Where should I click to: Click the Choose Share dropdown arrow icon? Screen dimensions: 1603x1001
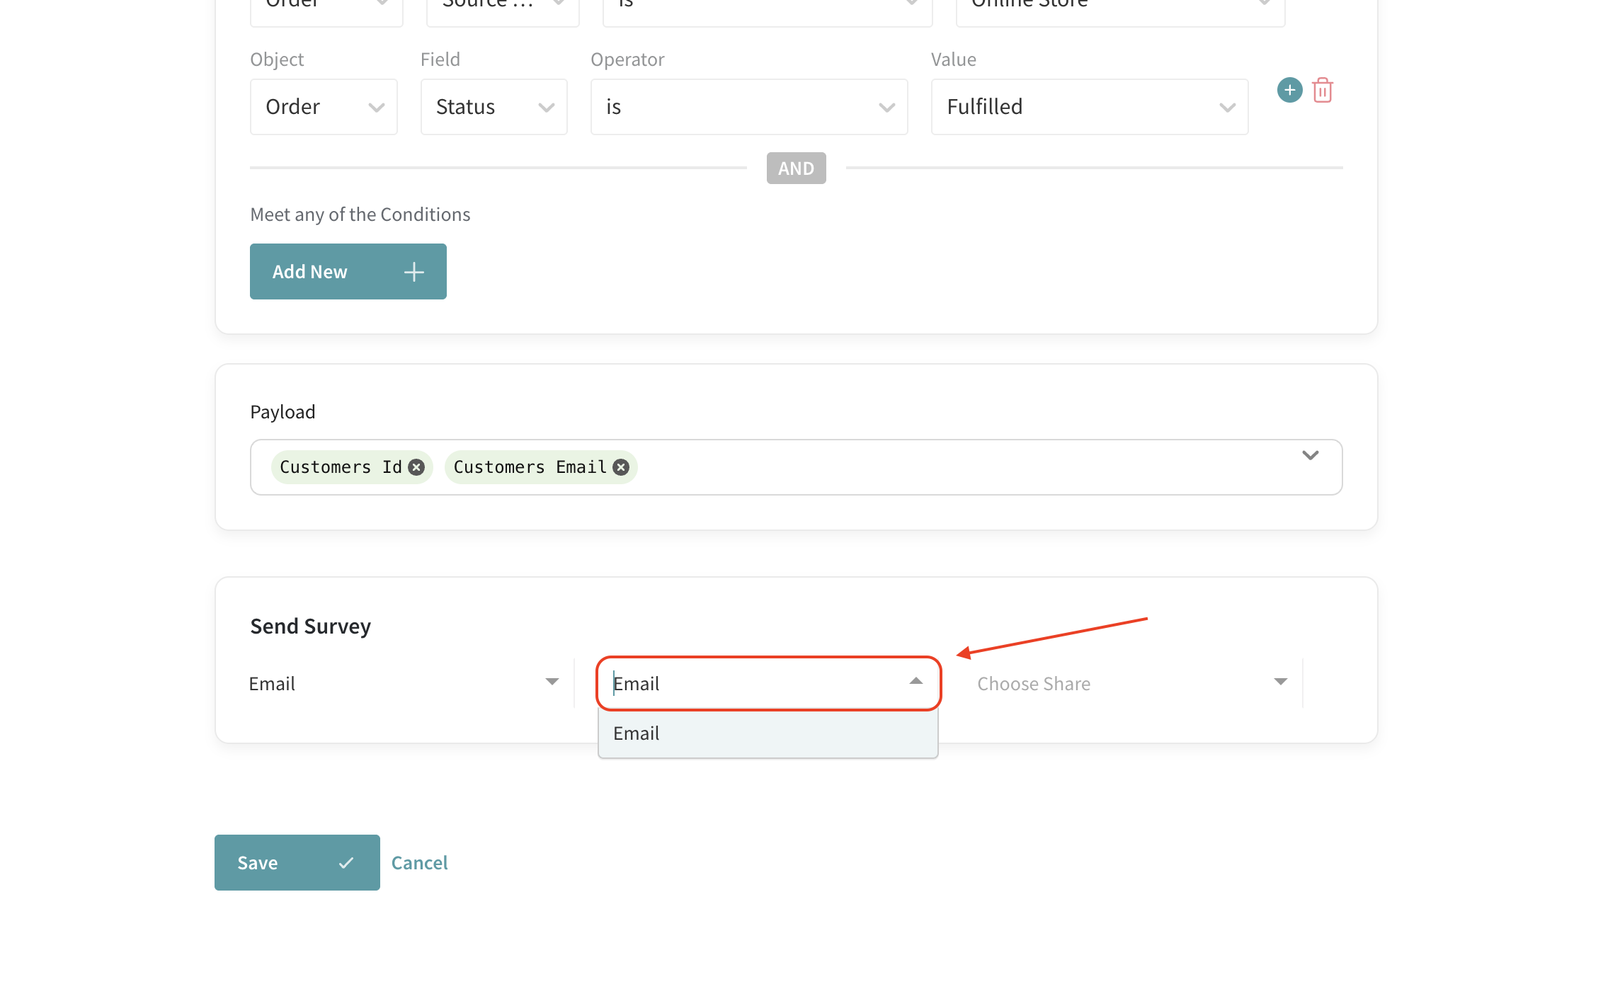[x=1280, y=682]
